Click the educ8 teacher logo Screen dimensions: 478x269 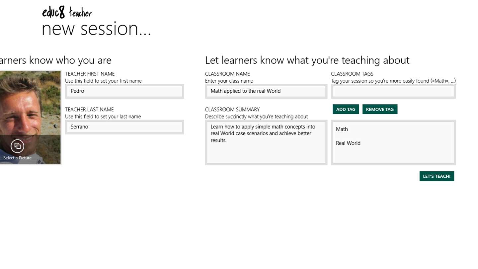(x=67, y=13)
